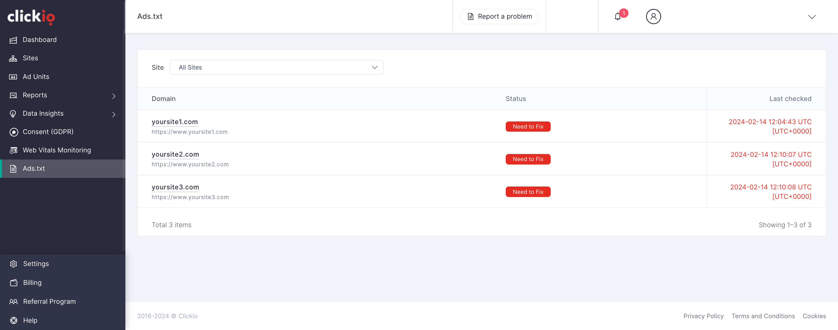
Task: Open the yoursite2.com domain link
Action: point(175,155)
